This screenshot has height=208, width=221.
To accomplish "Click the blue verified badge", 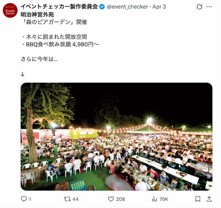I will (x=102, y=7).
